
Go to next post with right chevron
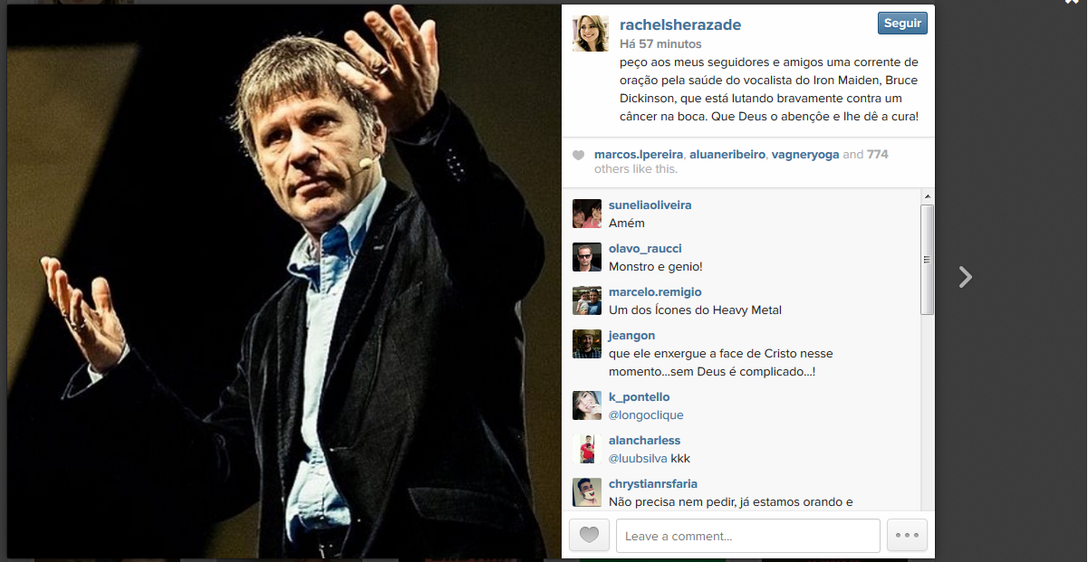pyautogui.click(x=966, y=277)
